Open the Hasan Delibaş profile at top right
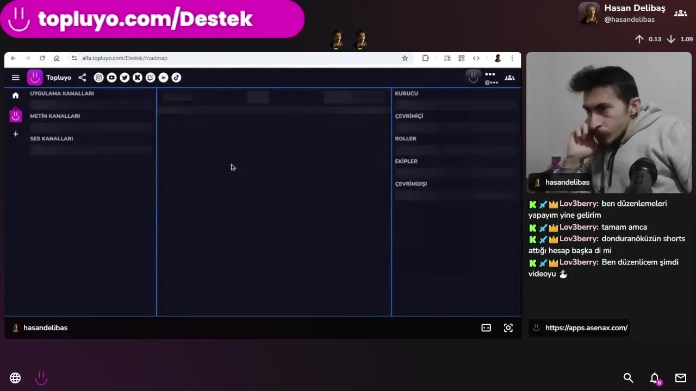Screen dimensions: 696x391 [x=623, y=14]
